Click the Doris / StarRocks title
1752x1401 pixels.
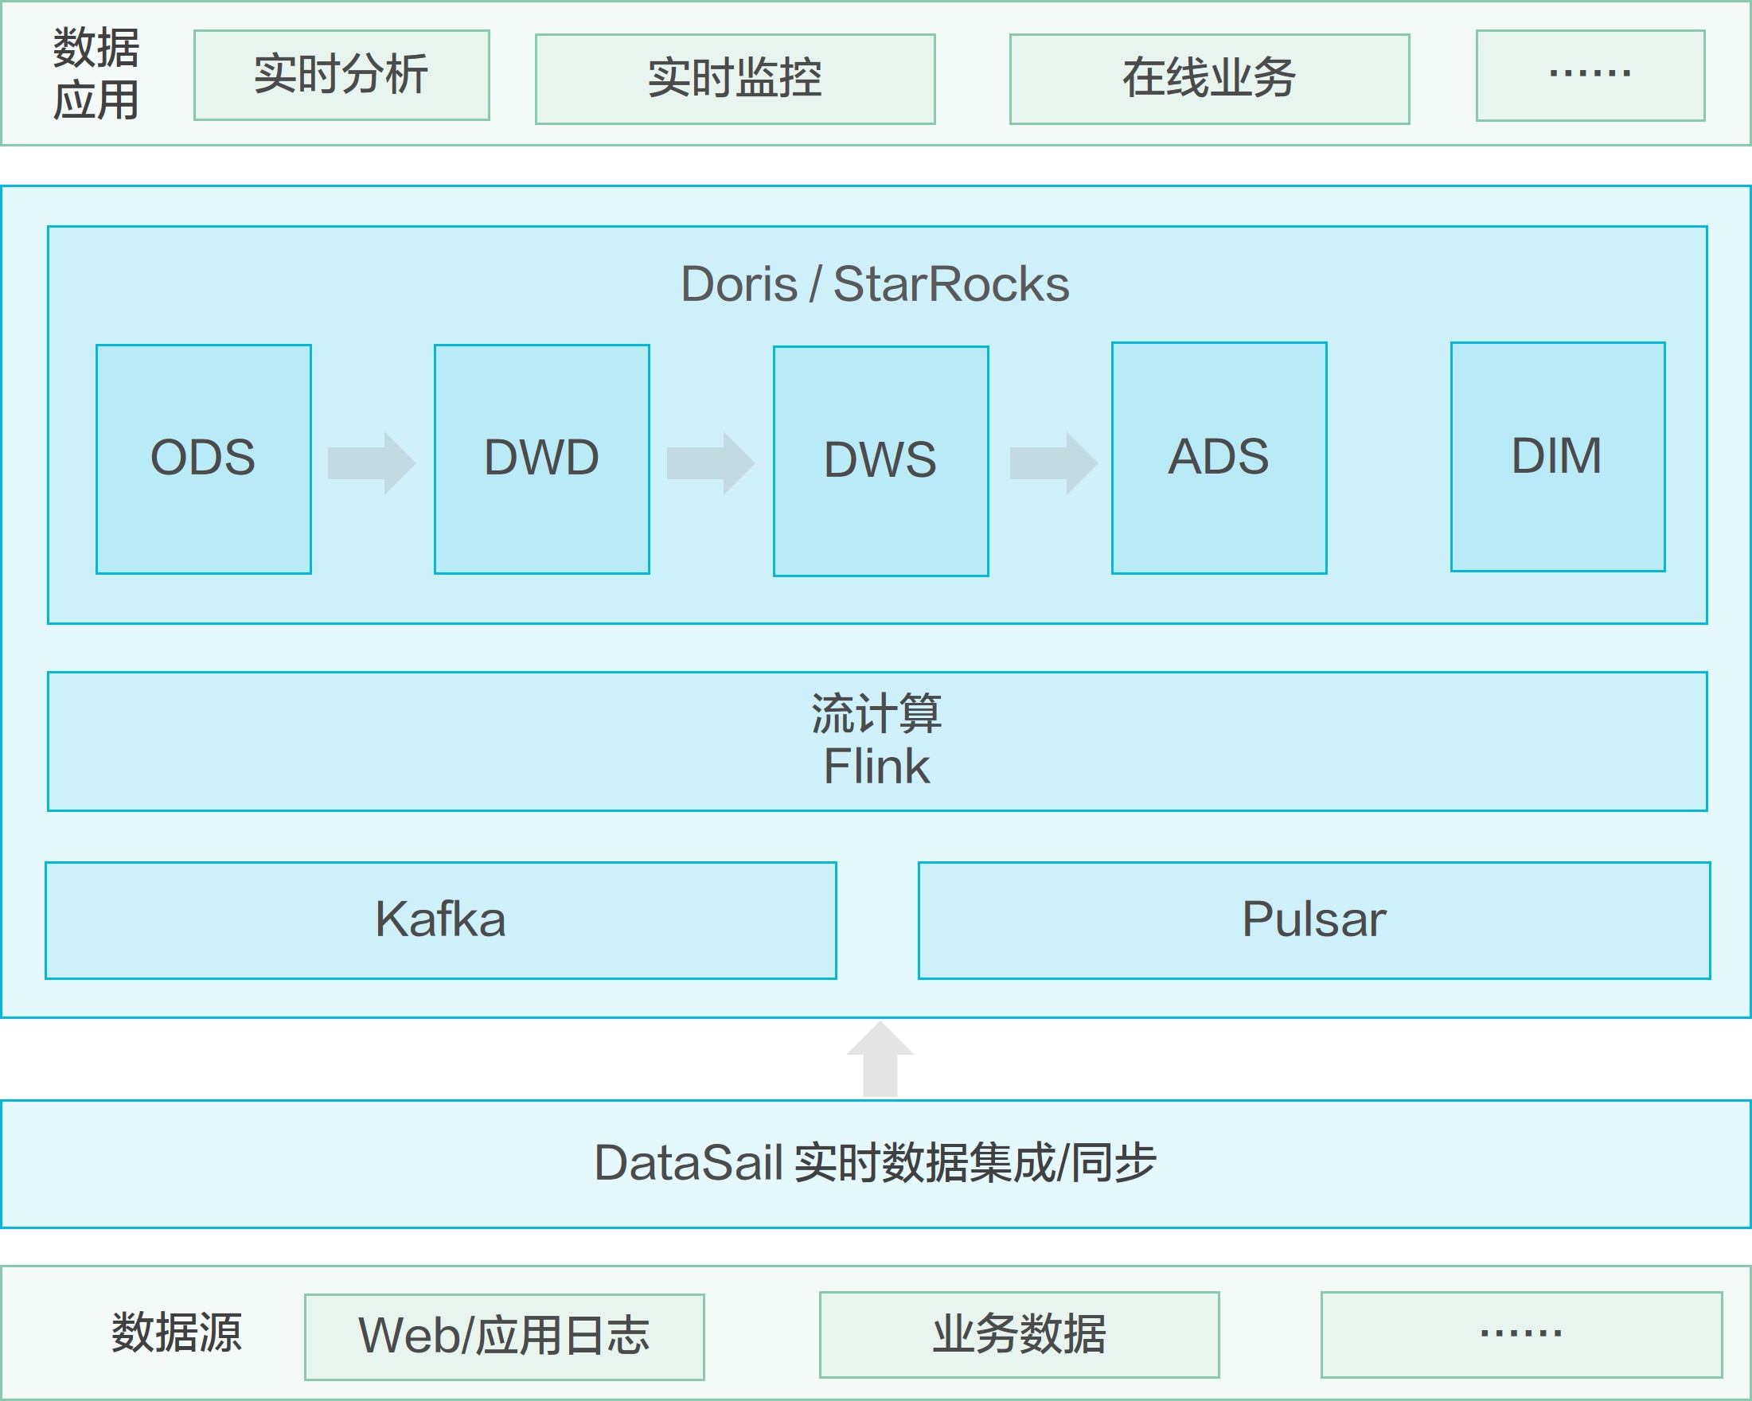click(875, 284)
